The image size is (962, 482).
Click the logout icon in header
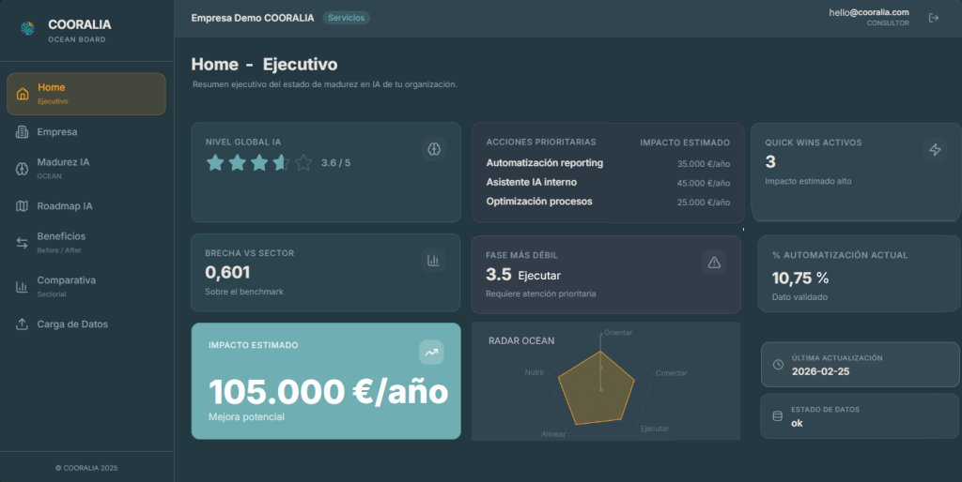click(x=933, y=18)
